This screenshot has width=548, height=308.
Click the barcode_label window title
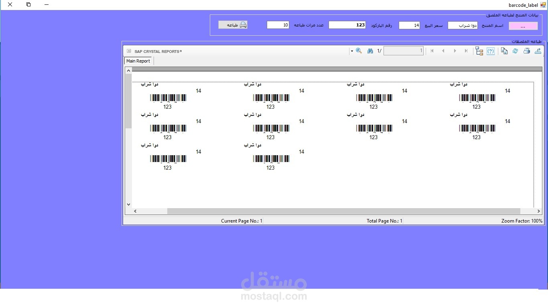[524, 5]
